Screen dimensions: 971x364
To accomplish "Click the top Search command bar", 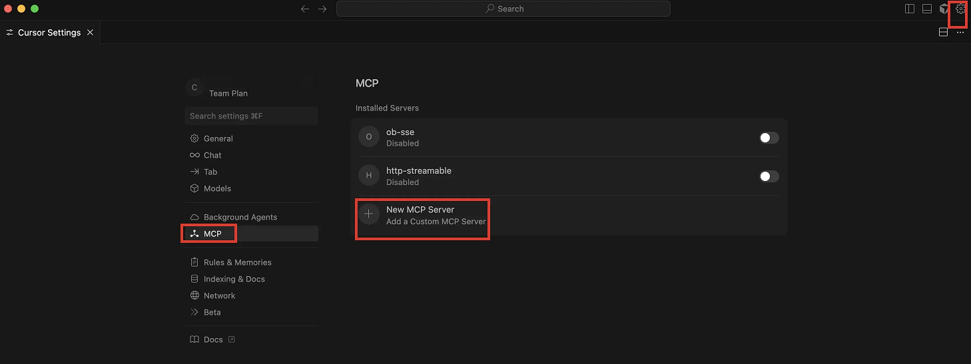I will pyautogui.click(x=503, y=9).
